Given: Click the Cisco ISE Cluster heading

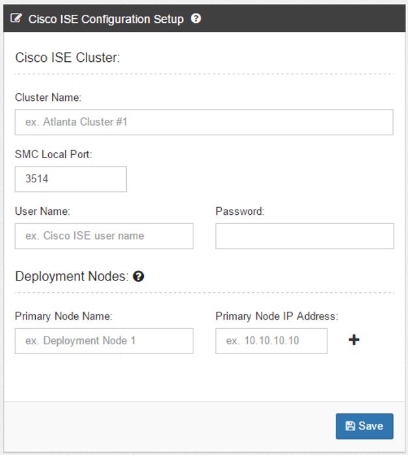Looking at the screenshot, I should (x=67, y=57).
